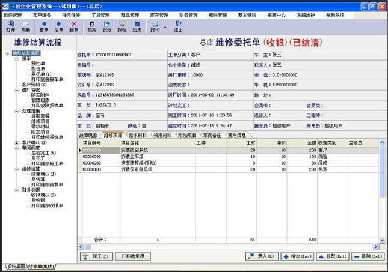Screen dimensions: 388x272
Task: Click the grid horizontal scrollbar right arrow
Action: 376,247
